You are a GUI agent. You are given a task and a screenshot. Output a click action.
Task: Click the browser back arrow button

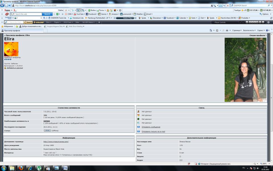(2, 5)
